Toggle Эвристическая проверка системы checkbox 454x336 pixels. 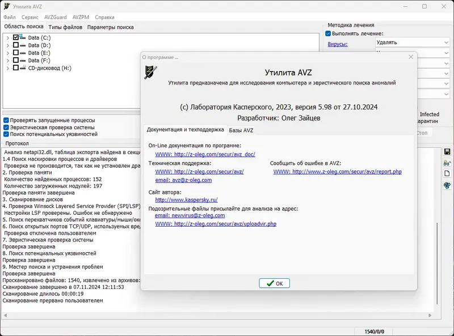coord(6,127)
